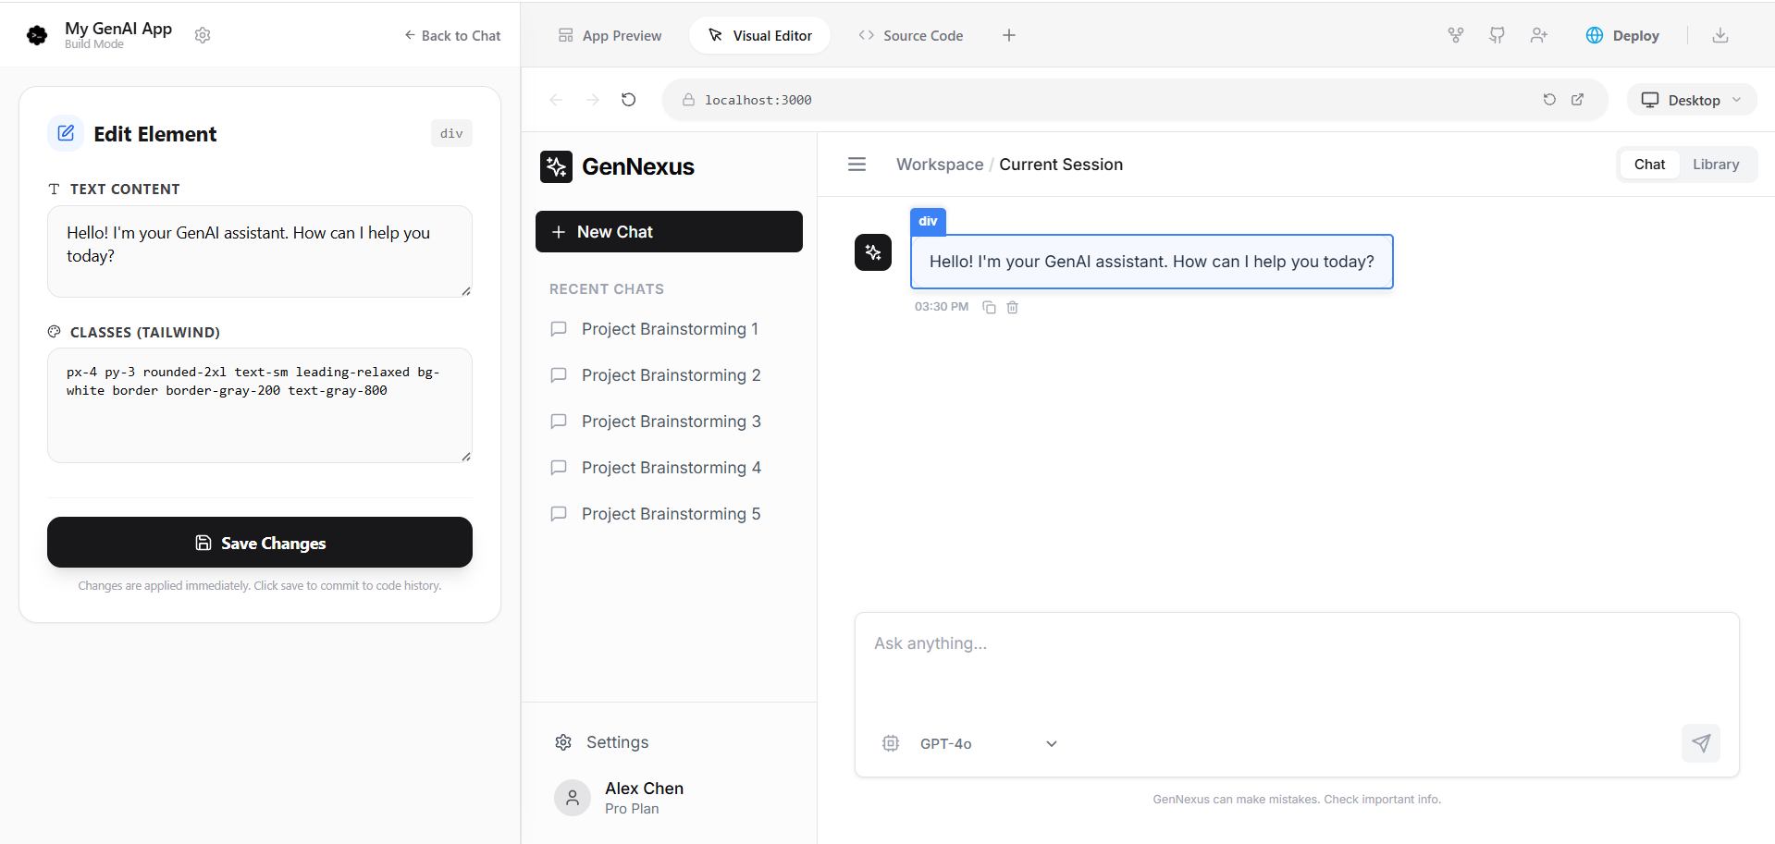This screenshot has width=1775, height=844.
Task: Open the version branching icon
Action: 1455,35
